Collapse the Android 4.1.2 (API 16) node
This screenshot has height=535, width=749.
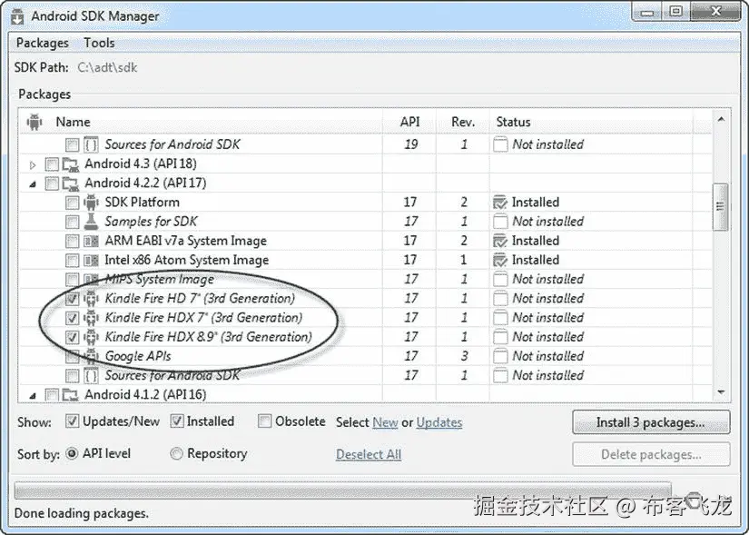[33, 395]
